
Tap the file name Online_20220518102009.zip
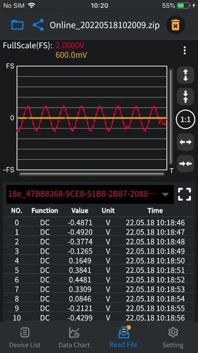point(105,25)
